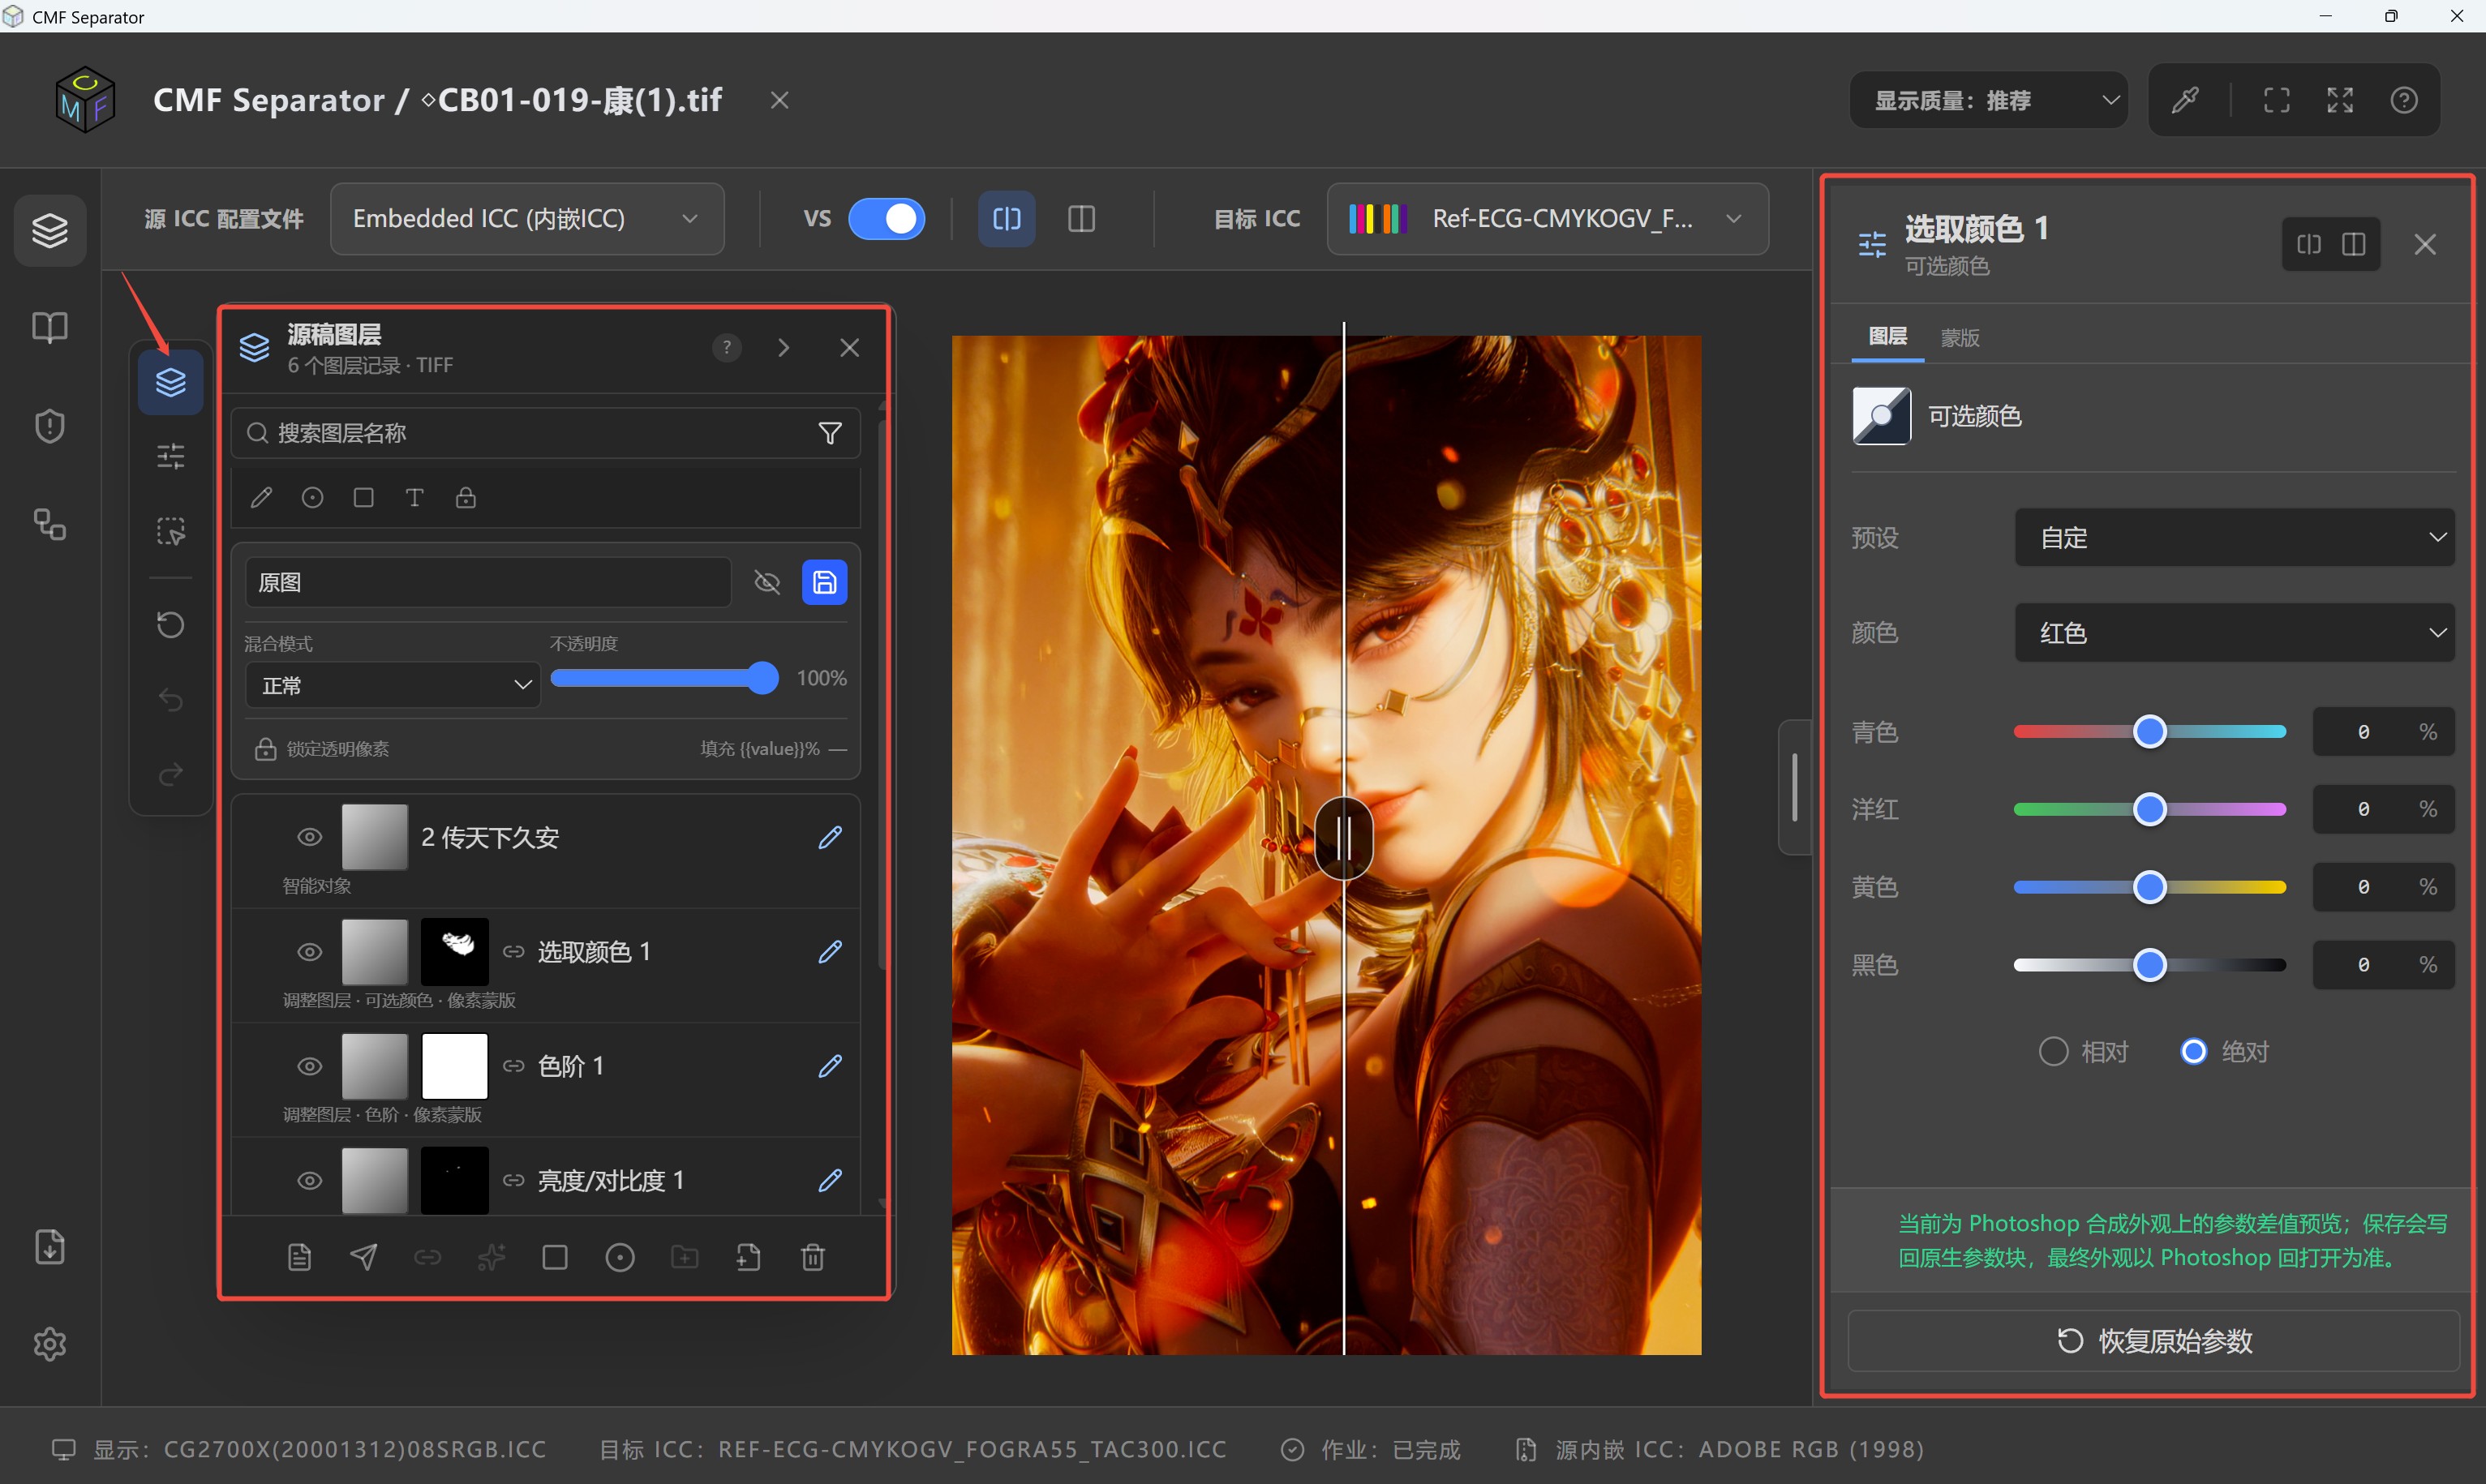Viewport: 2486px width, 1484px height.
Task: Open the 预设 自定 dropdown
Action: pyautogui.click(x=2234, y=538)
